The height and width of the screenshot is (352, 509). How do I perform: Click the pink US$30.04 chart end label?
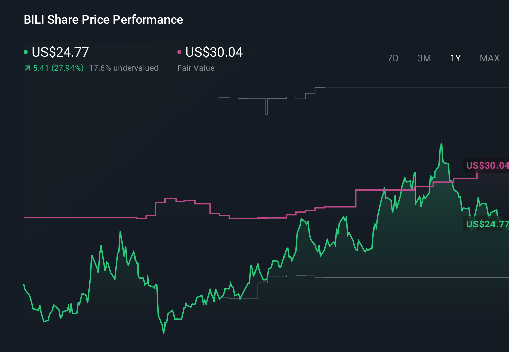coord(487,165)
